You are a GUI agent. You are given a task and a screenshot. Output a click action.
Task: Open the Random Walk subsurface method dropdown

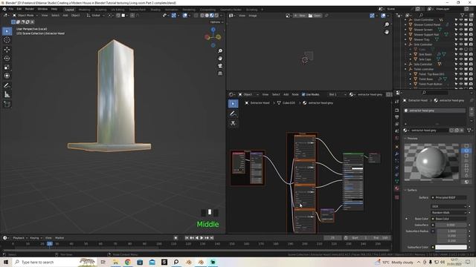tap(449, 213)
